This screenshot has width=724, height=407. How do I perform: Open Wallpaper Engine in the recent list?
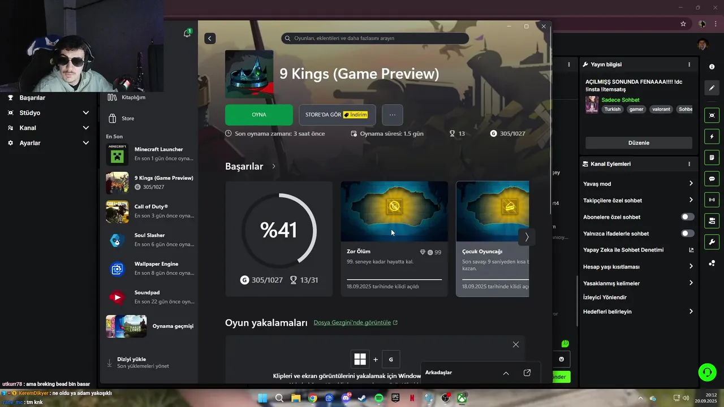tap(150, 269)
